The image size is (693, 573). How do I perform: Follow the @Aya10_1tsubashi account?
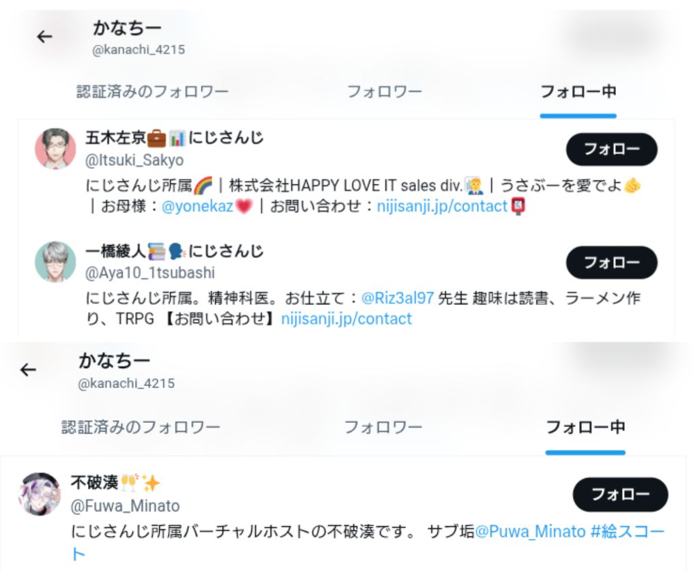(612, 263)
